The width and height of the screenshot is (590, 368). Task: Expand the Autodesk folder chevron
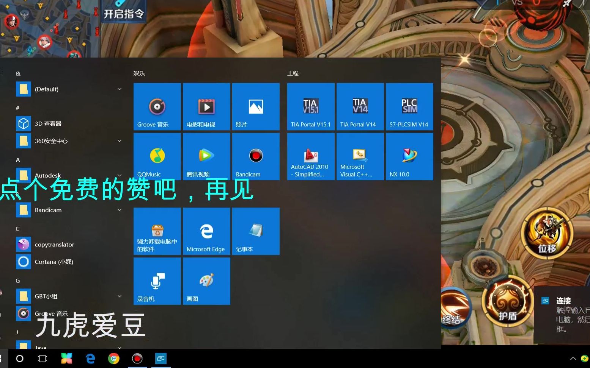(x=120, y=175)
